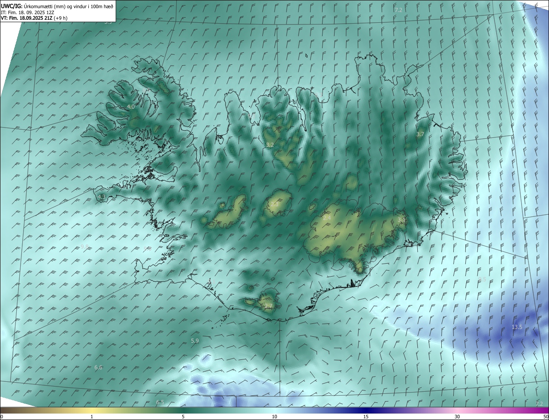This screenshot has height=420, width=549.
Task: Click the 4.3 value on the western peninsula
Action: tap(102, 197)
